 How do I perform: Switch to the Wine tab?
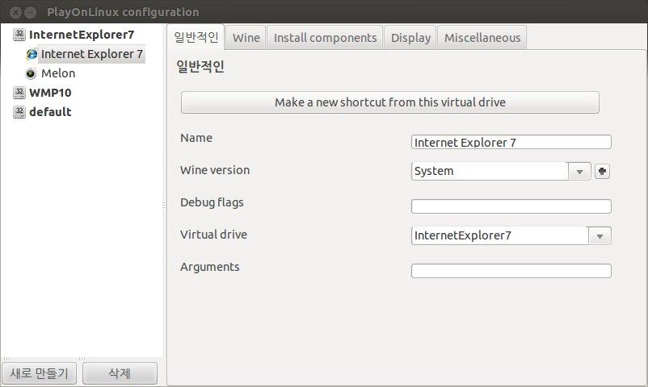(x=246, y=38)
